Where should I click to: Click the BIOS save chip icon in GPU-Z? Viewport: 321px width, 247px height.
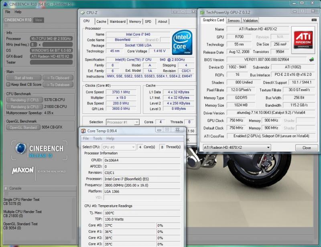311,60
